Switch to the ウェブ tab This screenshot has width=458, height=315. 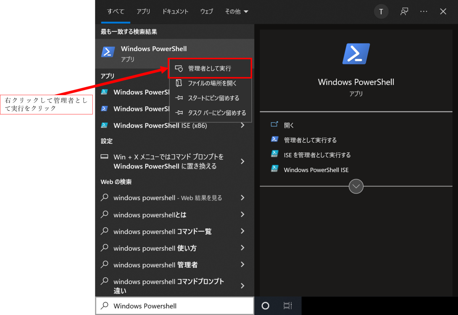[206, 12]
